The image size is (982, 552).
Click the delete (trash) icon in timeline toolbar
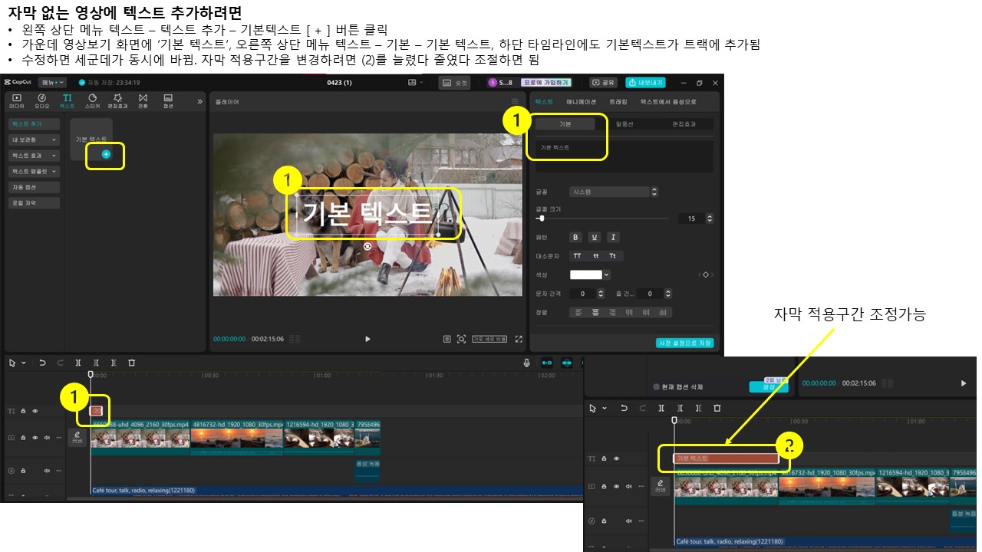(x=132, y=363)
